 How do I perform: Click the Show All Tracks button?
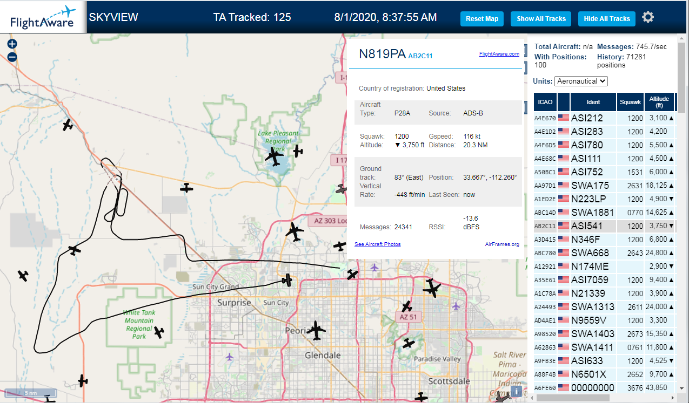point(541,18)
